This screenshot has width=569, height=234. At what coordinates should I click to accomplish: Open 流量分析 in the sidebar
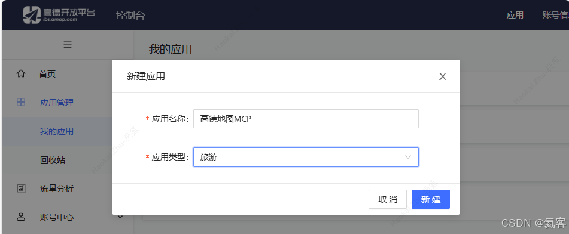point(57,189)
